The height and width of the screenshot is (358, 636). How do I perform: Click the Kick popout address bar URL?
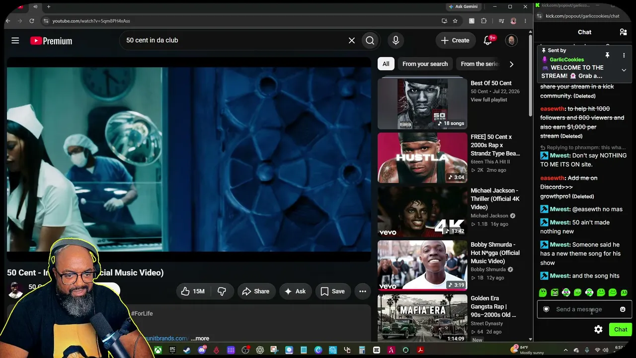(x=582, y=16)
